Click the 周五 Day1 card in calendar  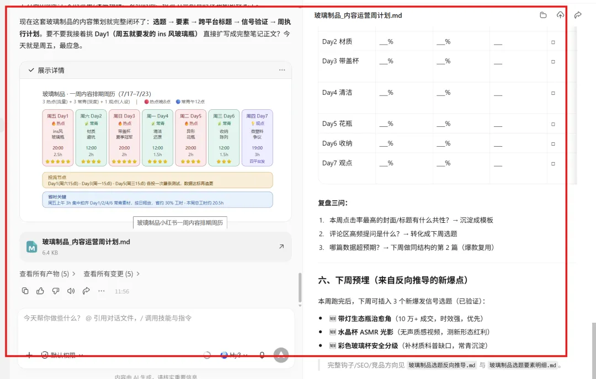(58, 138)
